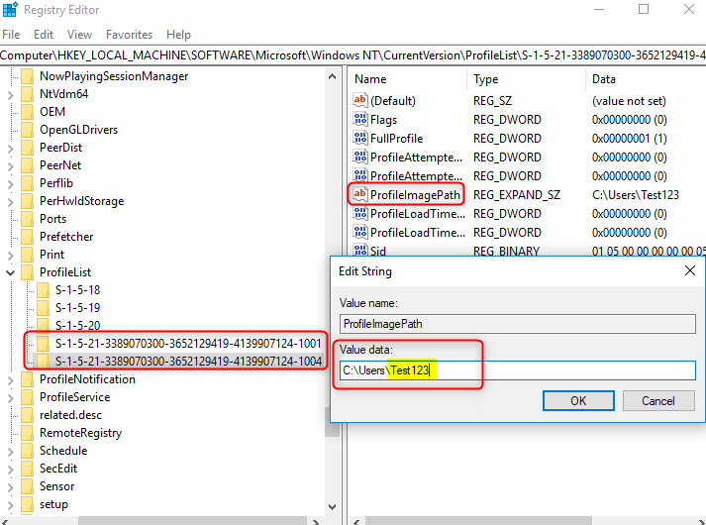Collapse the ProfileList tree node

tap(11, 272)
